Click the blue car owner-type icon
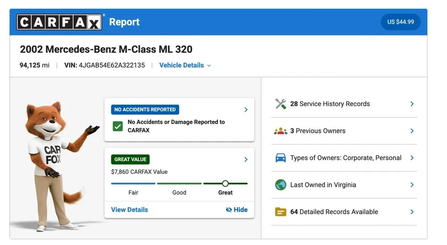Screen dimensions: 447x245 280,158
